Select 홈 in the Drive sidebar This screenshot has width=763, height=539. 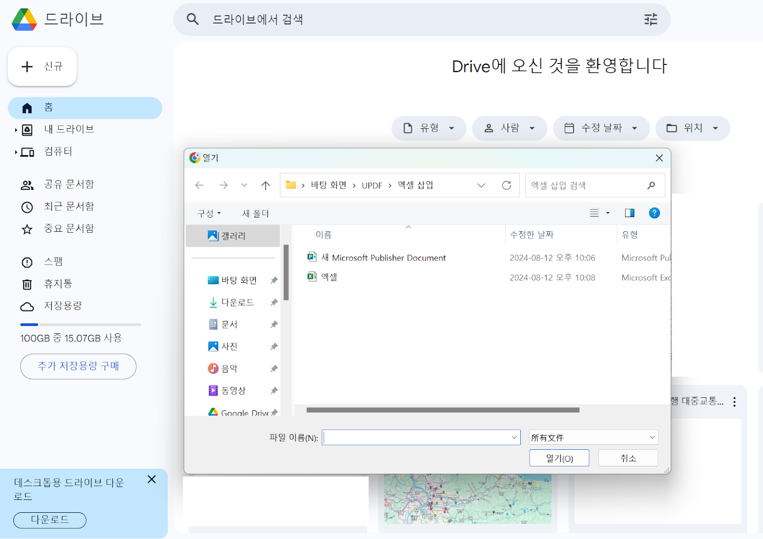(x=85, y=108)
